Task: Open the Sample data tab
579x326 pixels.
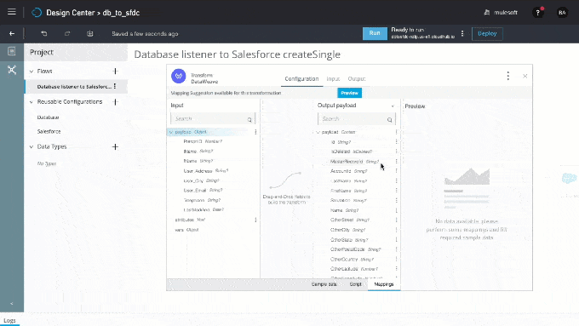Action: pyautogui.click(x=324, y=284)
